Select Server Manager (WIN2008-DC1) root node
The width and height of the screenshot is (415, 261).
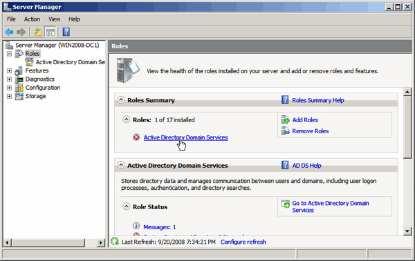coord(57,45)
